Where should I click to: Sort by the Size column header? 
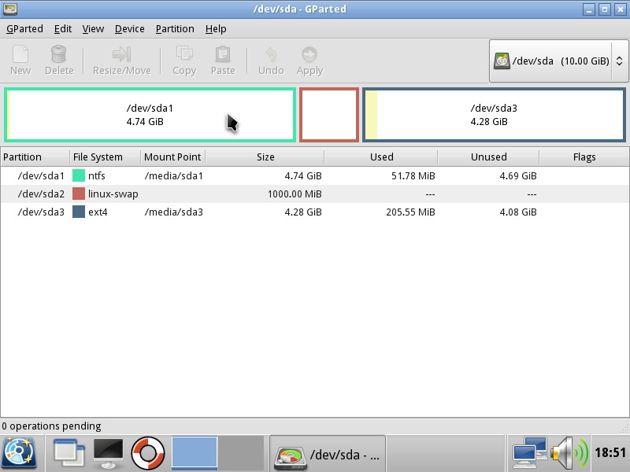pyautogui.click(x=265, y=157)
